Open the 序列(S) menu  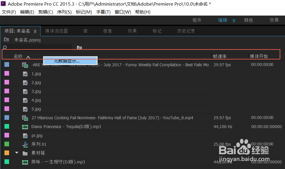[64, 12]
